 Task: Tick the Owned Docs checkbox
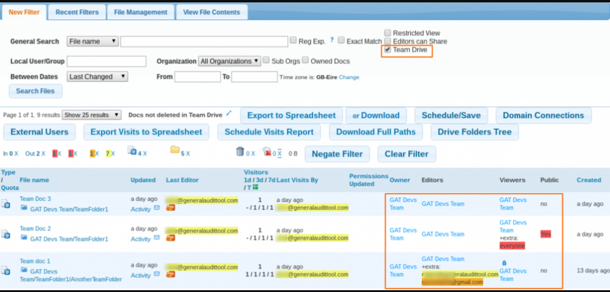305,60
